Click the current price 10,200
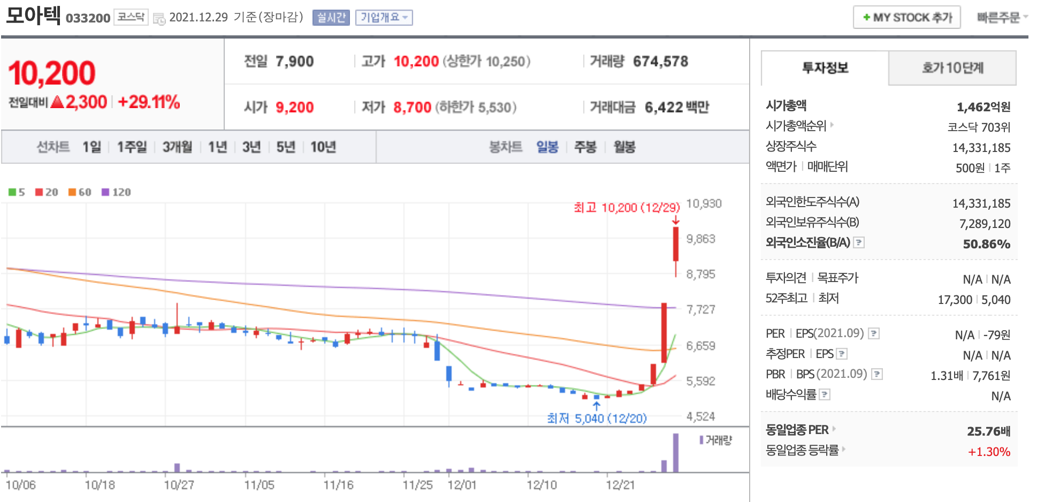Screen dimensions: 1037x502 [51, 73]
